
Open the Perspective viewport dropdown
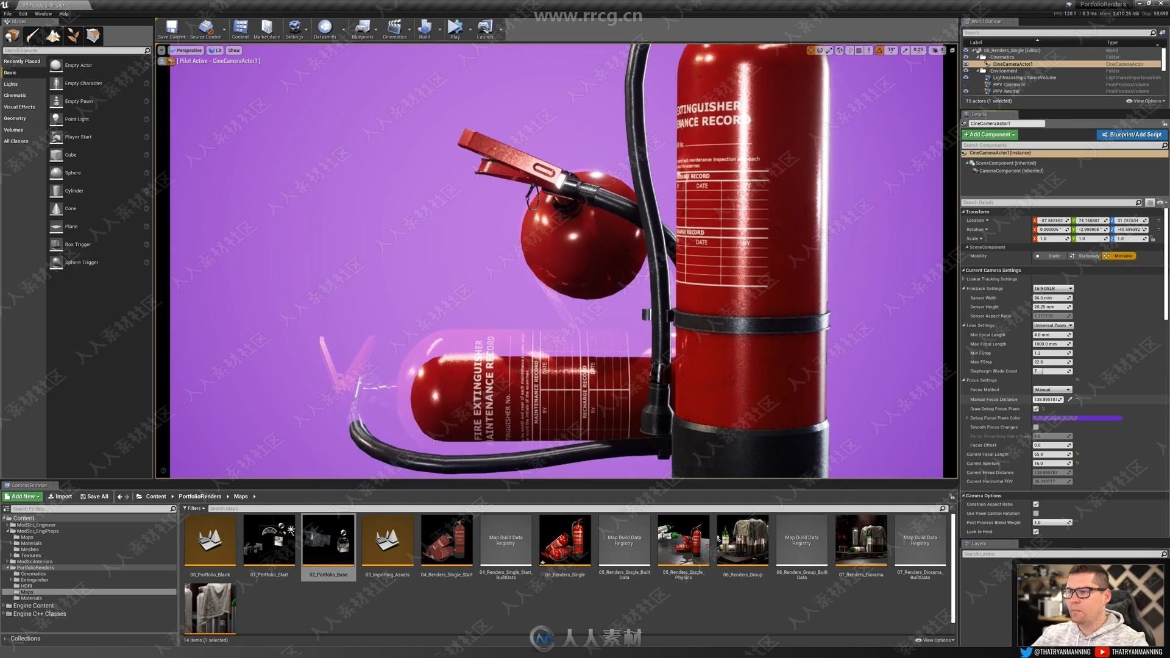point(186,51)
